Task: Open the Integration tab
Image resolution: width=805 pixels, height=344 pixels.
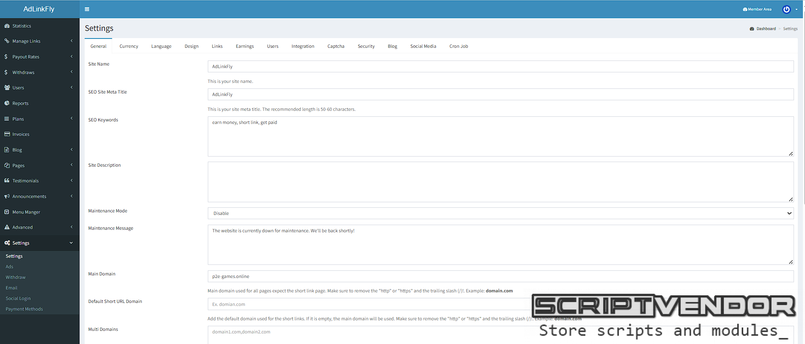Action: 303,46
